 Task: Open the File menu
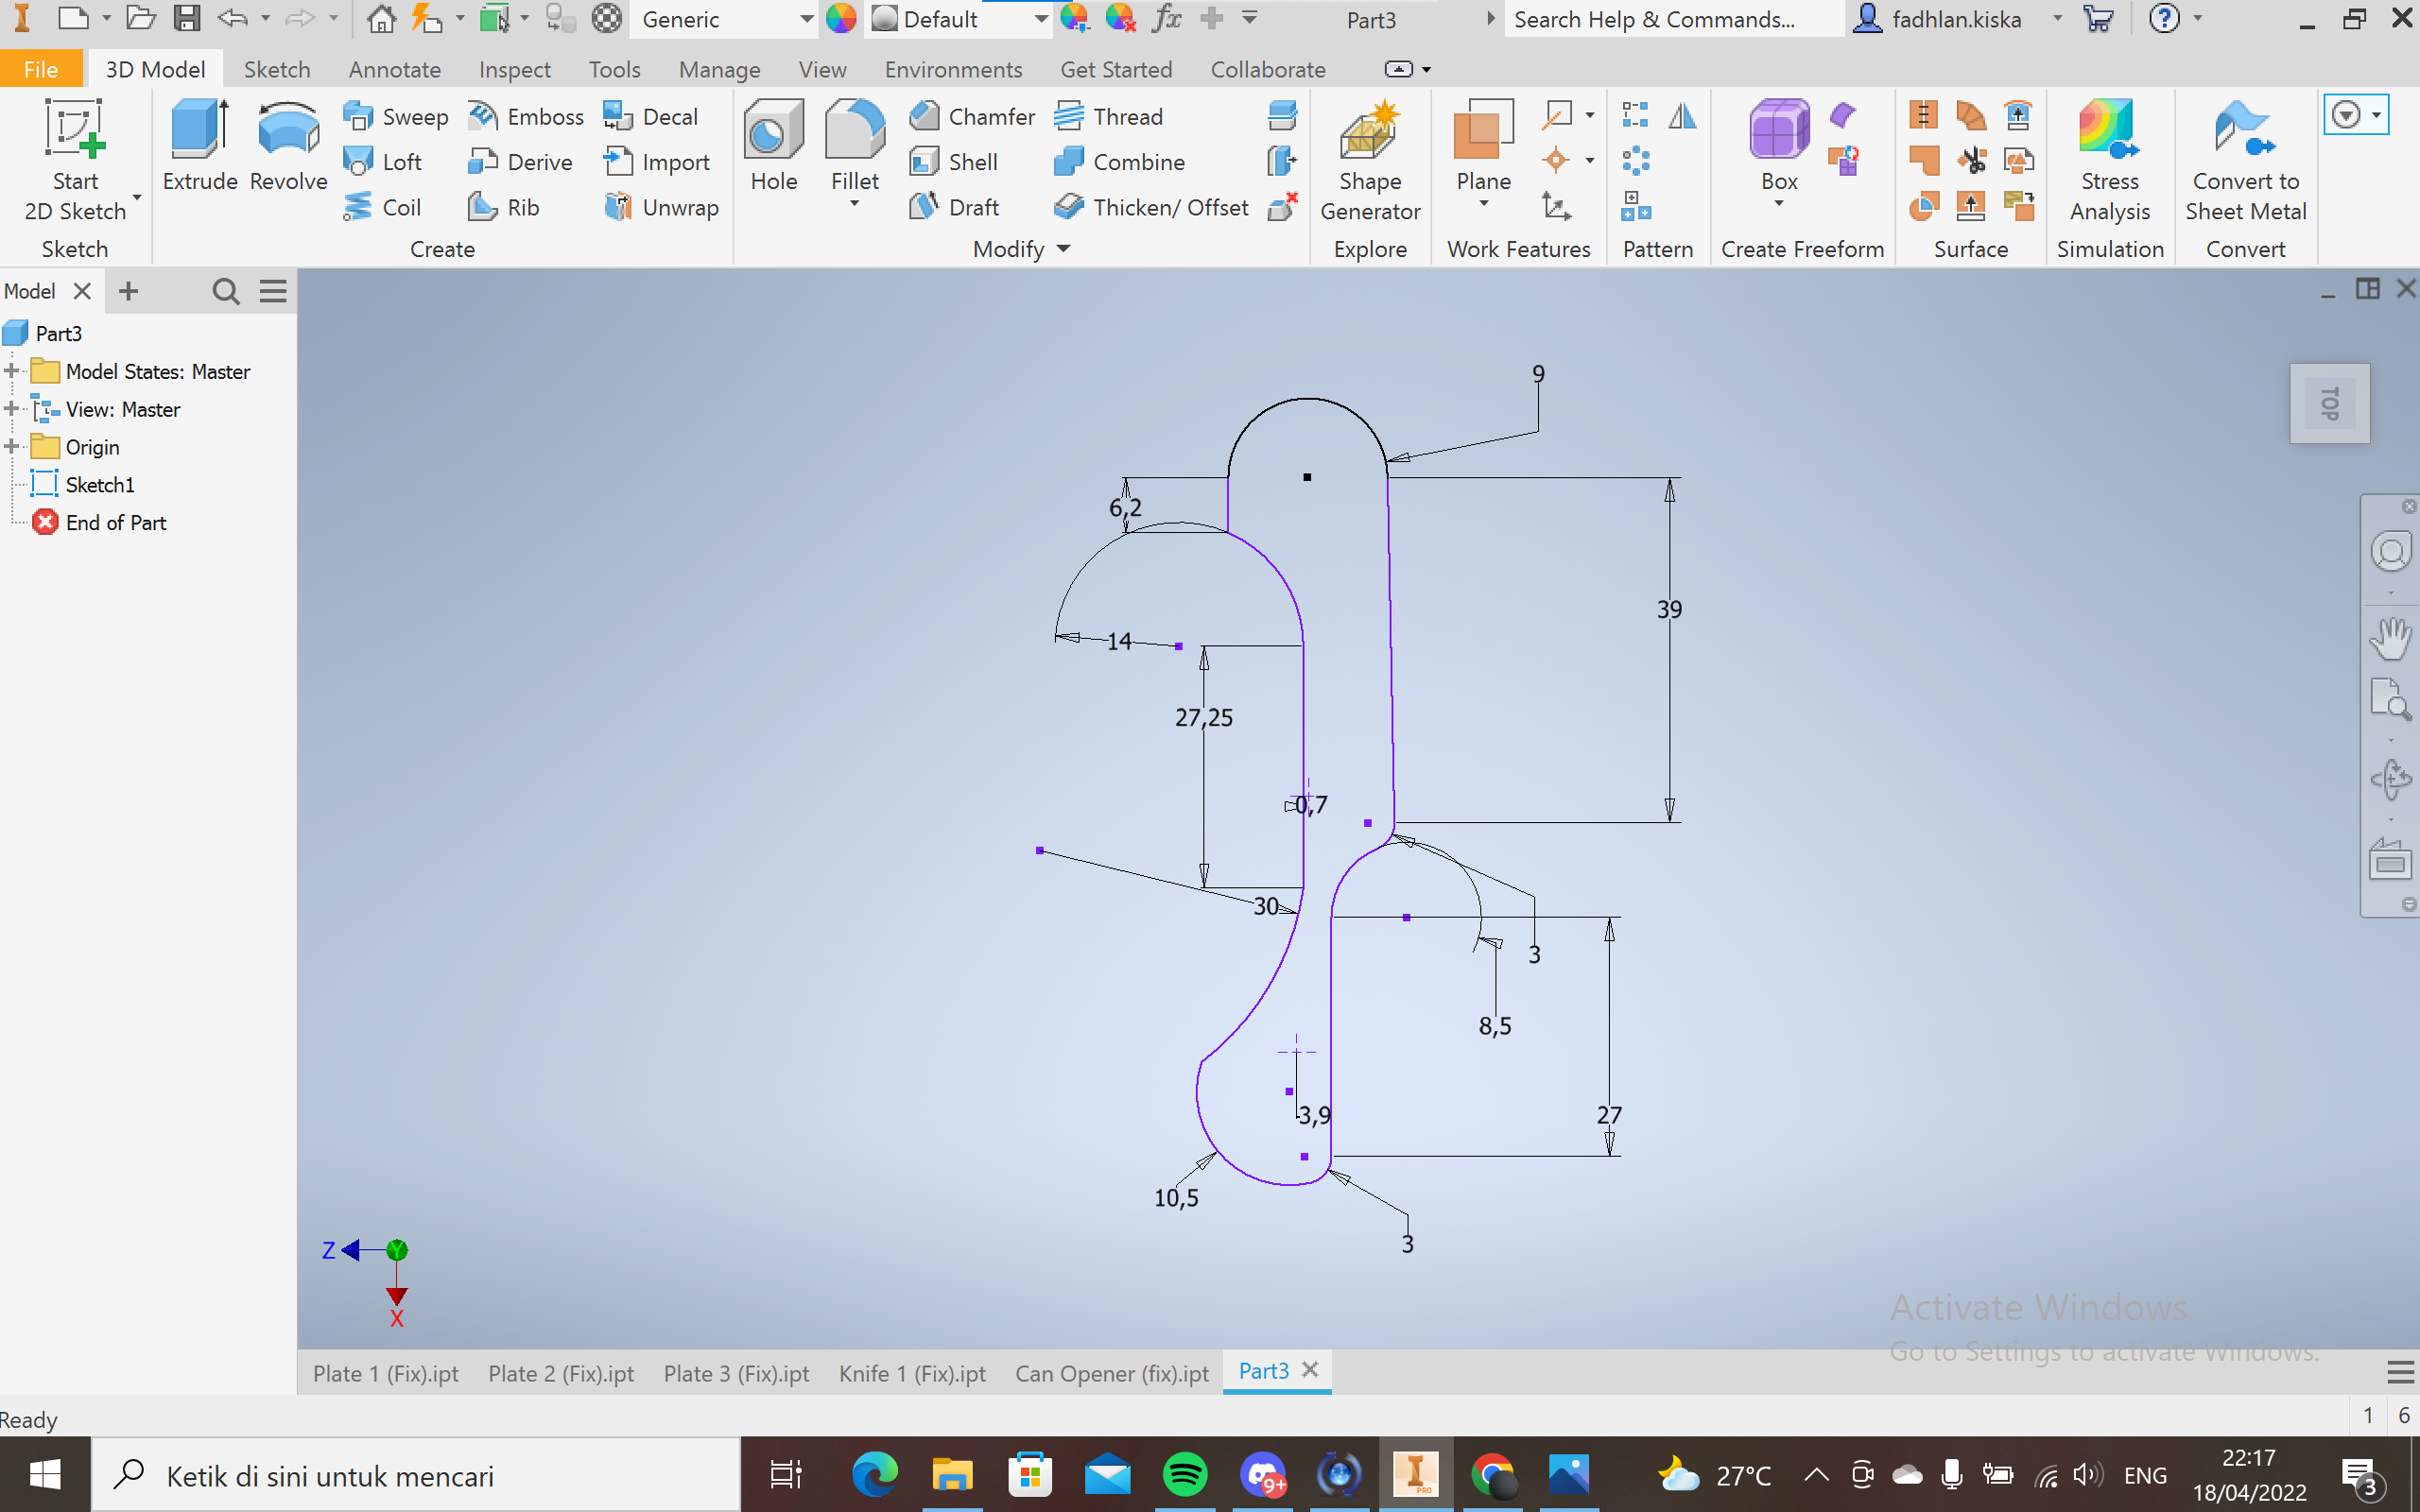click(41, 69)
